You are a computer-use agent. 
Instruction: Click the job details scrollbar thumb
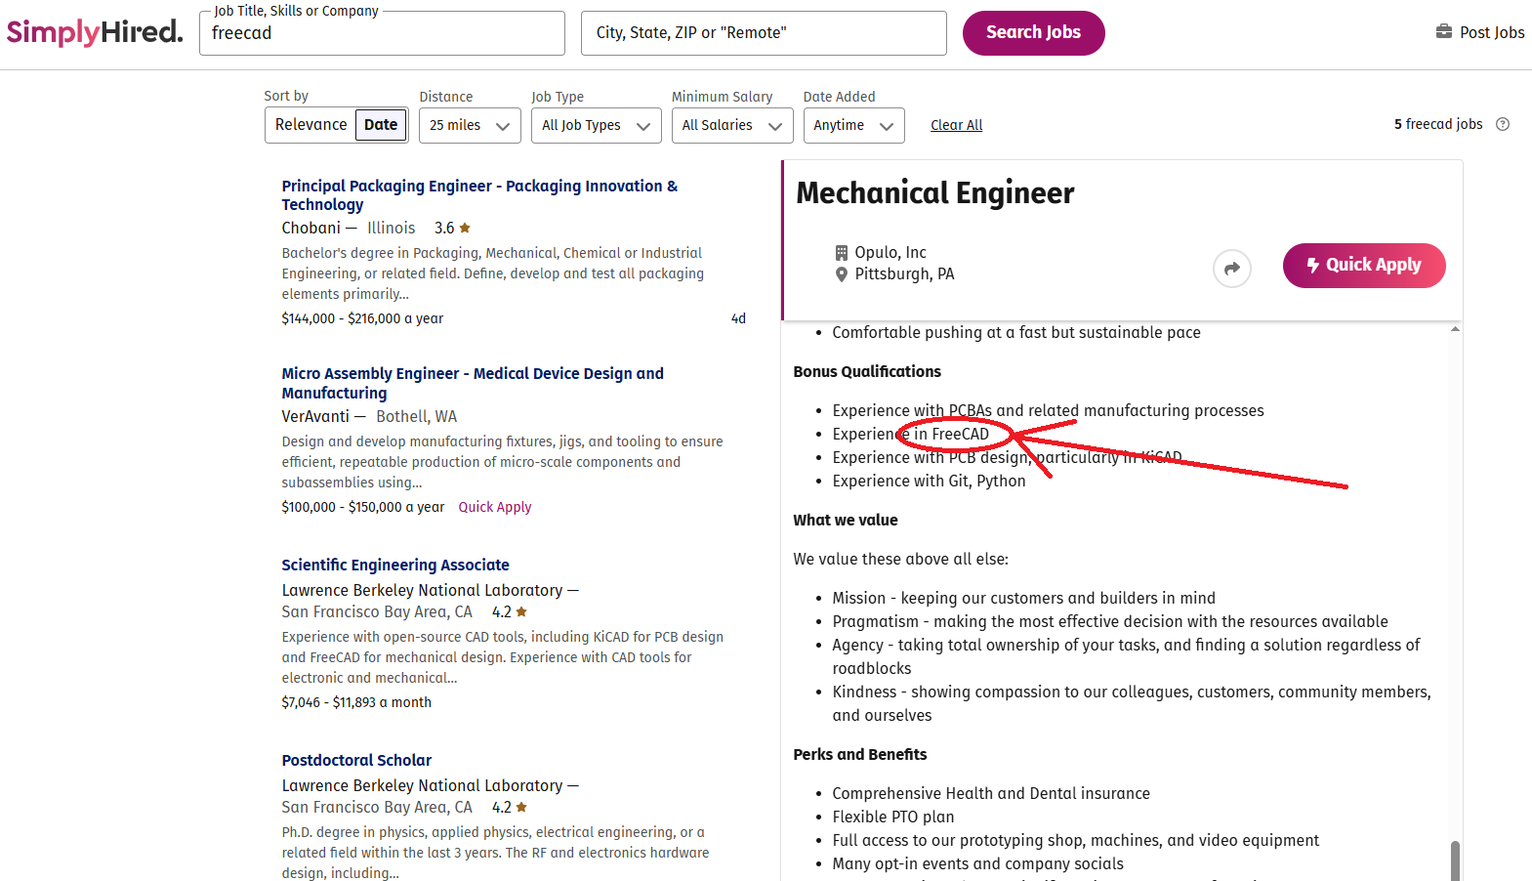1455,860
